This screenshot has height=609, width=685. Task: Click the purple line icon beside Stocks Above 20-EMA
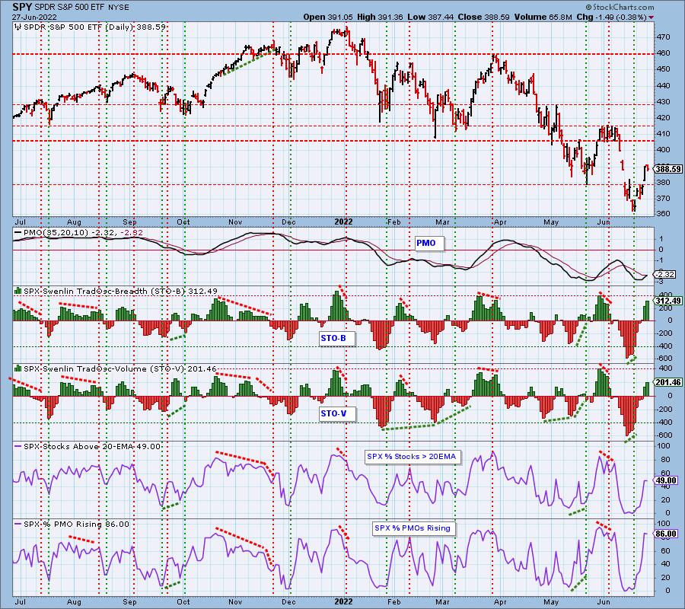tap(18, 446)
